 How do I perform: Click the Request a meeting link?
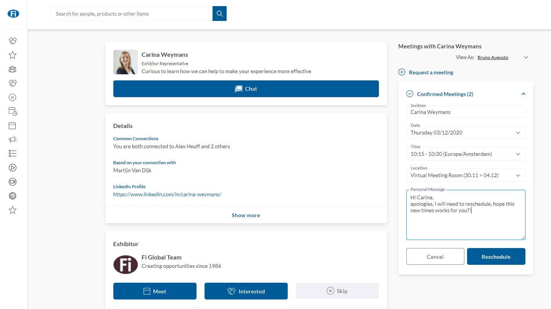(x=431, y=72)
